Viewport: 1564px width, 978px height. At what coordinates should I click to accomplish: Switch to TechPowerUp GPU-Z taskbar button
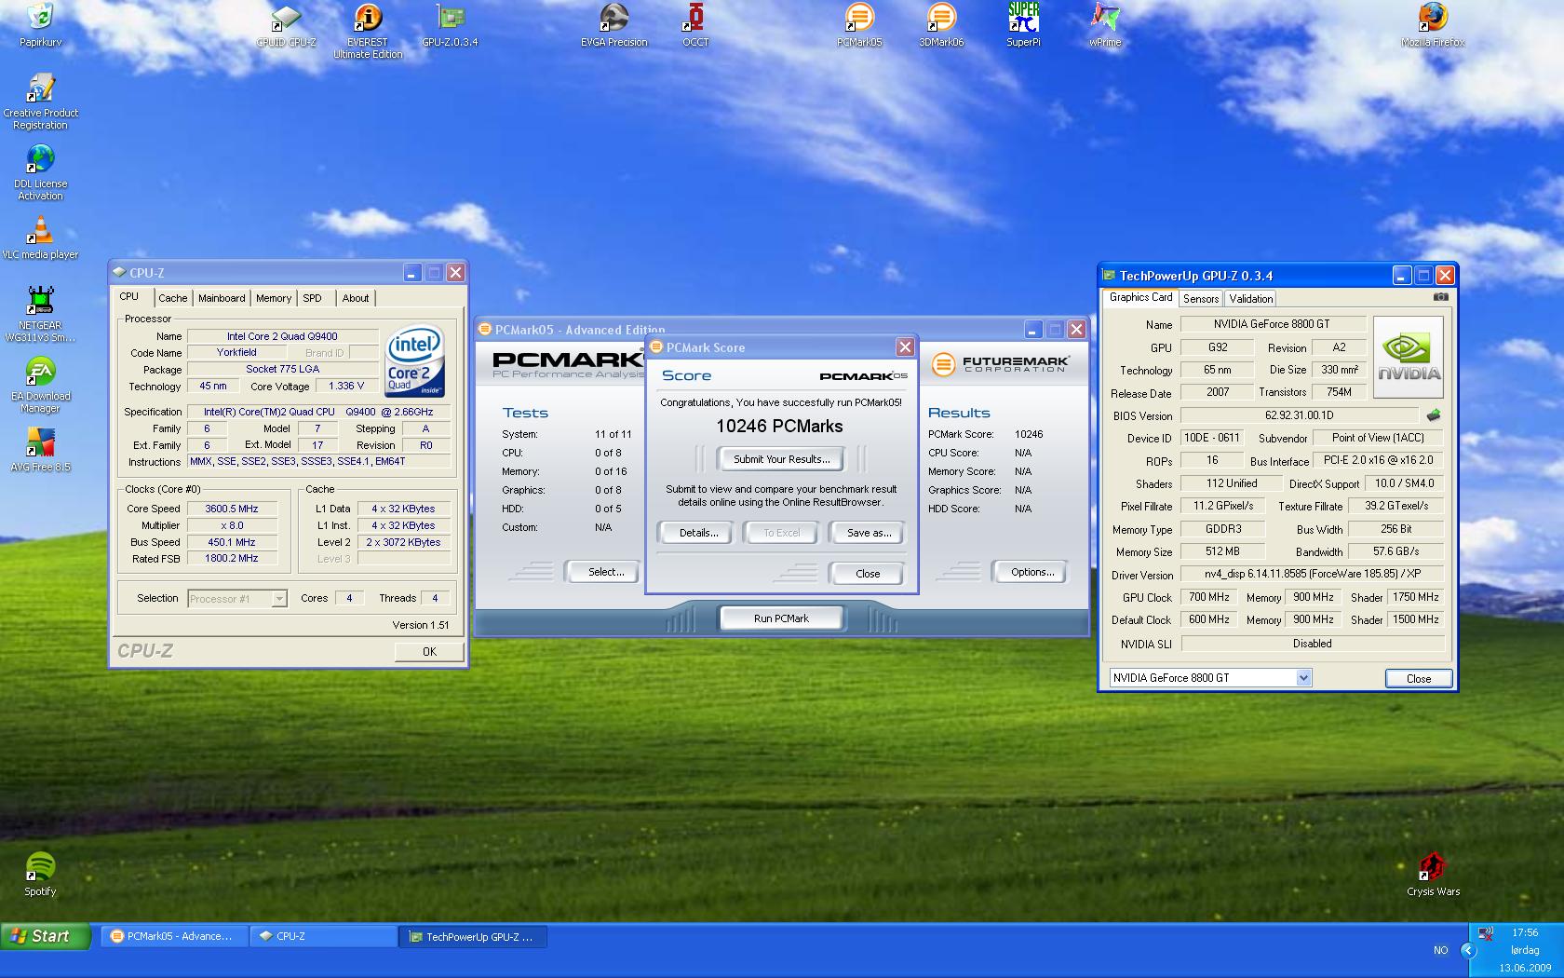pyautogui.click(x=474, y=936)
